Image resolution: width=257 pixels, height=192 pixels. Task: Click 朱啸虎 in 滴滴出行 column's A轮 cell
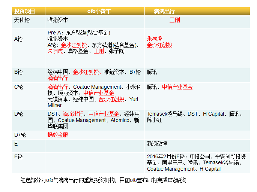[155, 39]
